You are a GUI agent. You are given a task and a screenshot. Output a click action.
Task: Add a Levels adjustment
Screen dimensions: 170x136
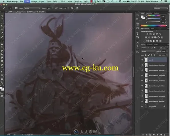[x=151, y=34]
